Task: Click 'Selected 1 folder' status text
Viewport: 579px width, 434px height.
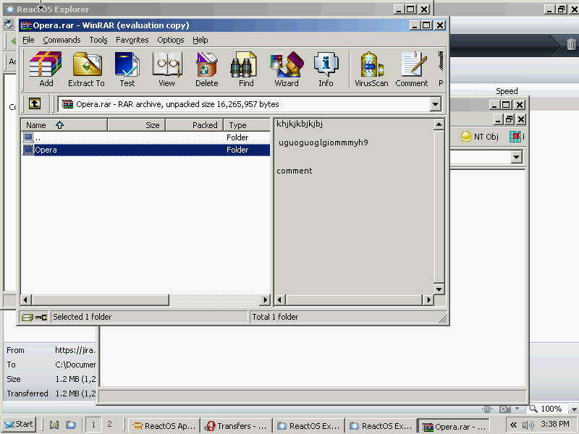Action: [82, 317]
